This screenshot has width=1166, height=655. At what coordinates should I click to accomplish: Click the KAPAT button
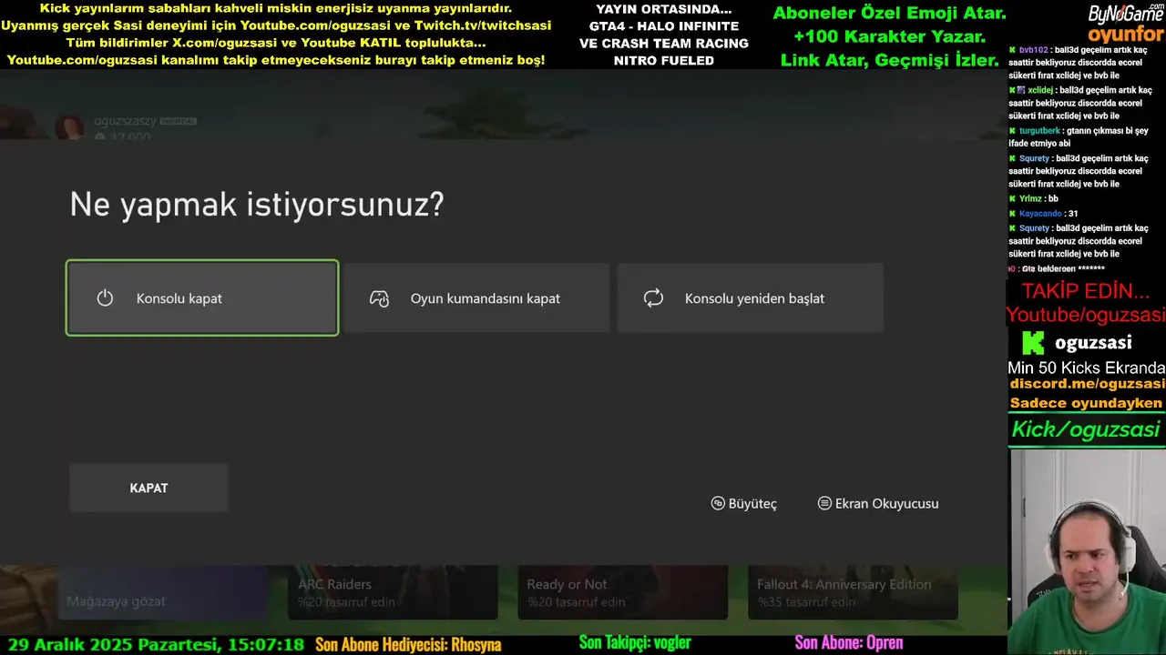[148, 488]
